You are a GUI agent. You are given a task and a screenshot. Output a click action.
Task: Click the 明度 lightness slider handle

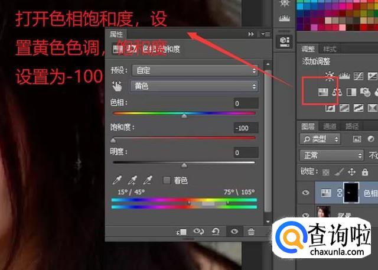[184, 165]
